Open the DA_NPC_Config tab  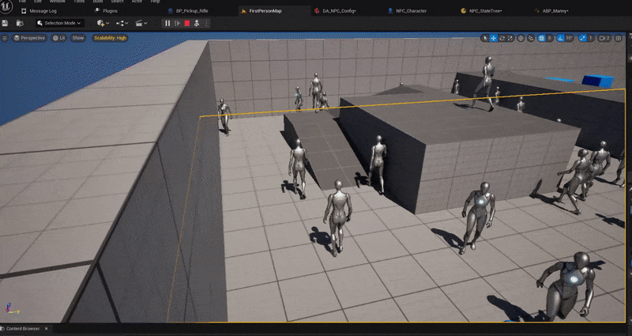[335, 11]
